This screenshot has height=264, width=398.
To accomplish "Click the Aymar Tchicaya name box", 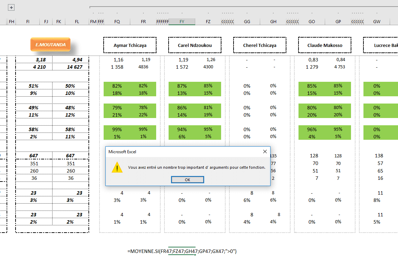I will point(130,45).
